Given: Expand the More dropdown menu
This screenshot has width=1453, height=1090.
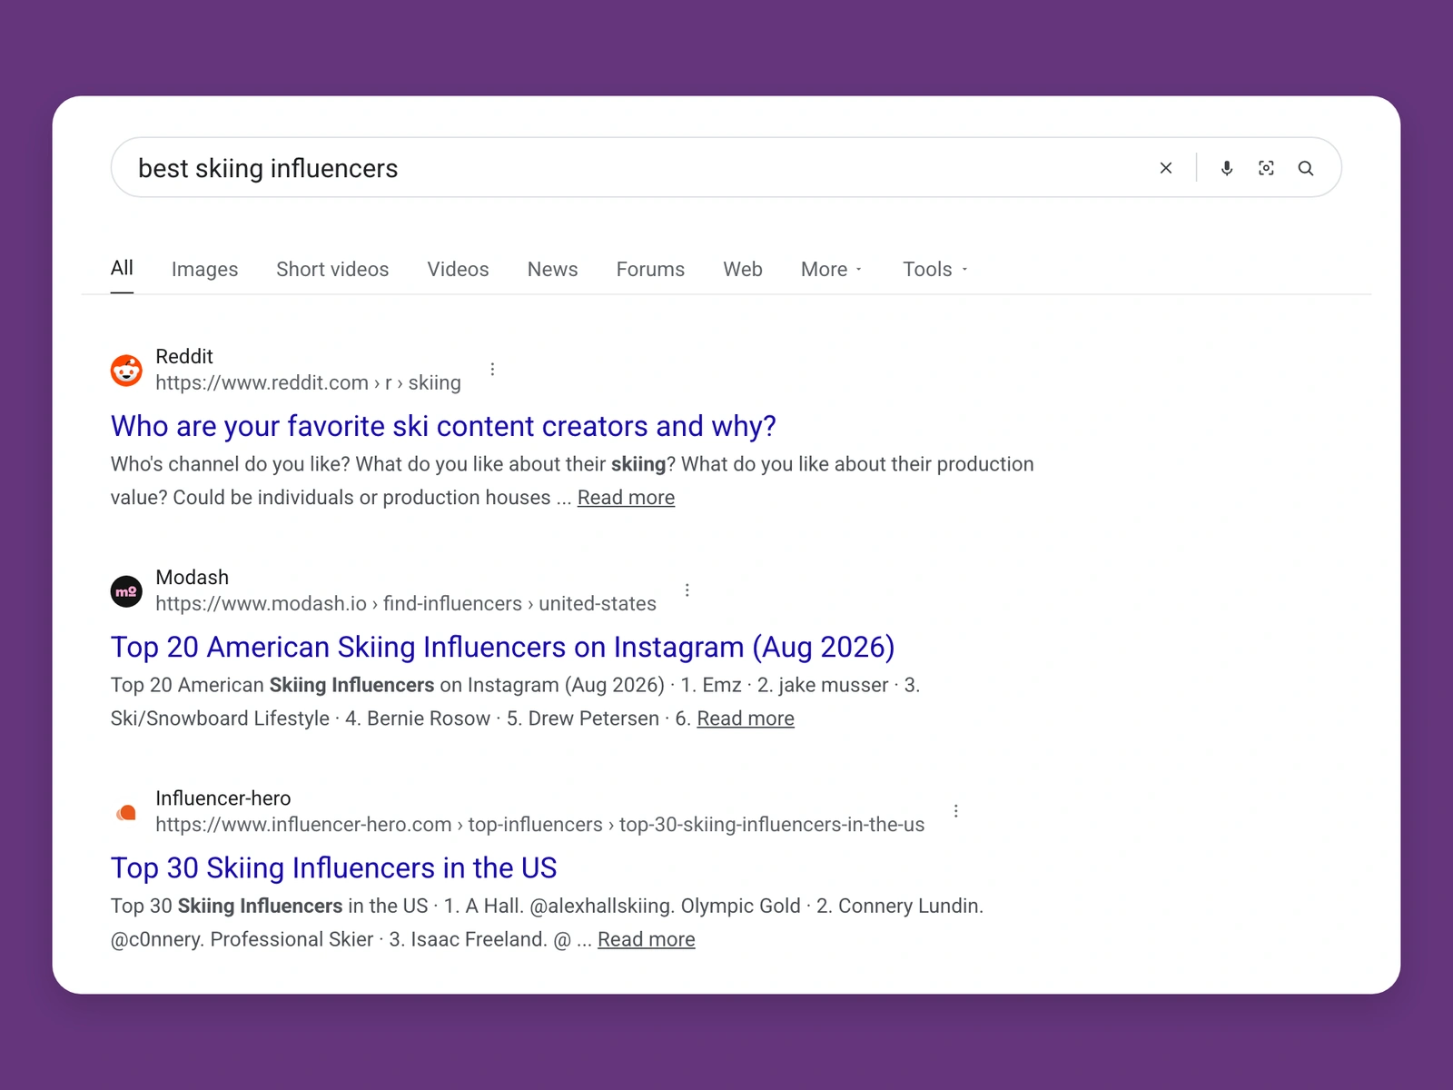Looking at the screenshot, I should pos(831,270).
